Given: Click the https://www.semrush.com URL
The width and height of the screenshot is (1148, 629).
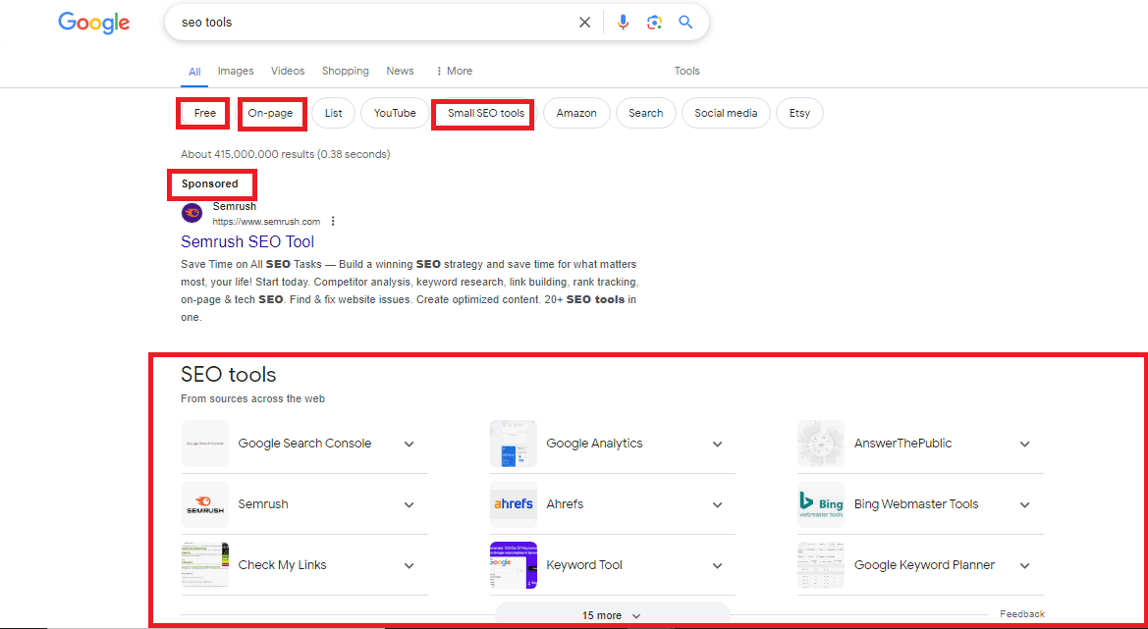Looking at the screenshot, I should click(x=266, y=222).
